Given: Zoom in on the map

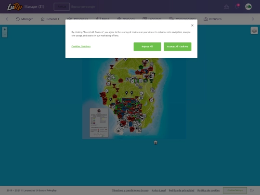Looking at the screenshot, I should (x=5, y=29).
